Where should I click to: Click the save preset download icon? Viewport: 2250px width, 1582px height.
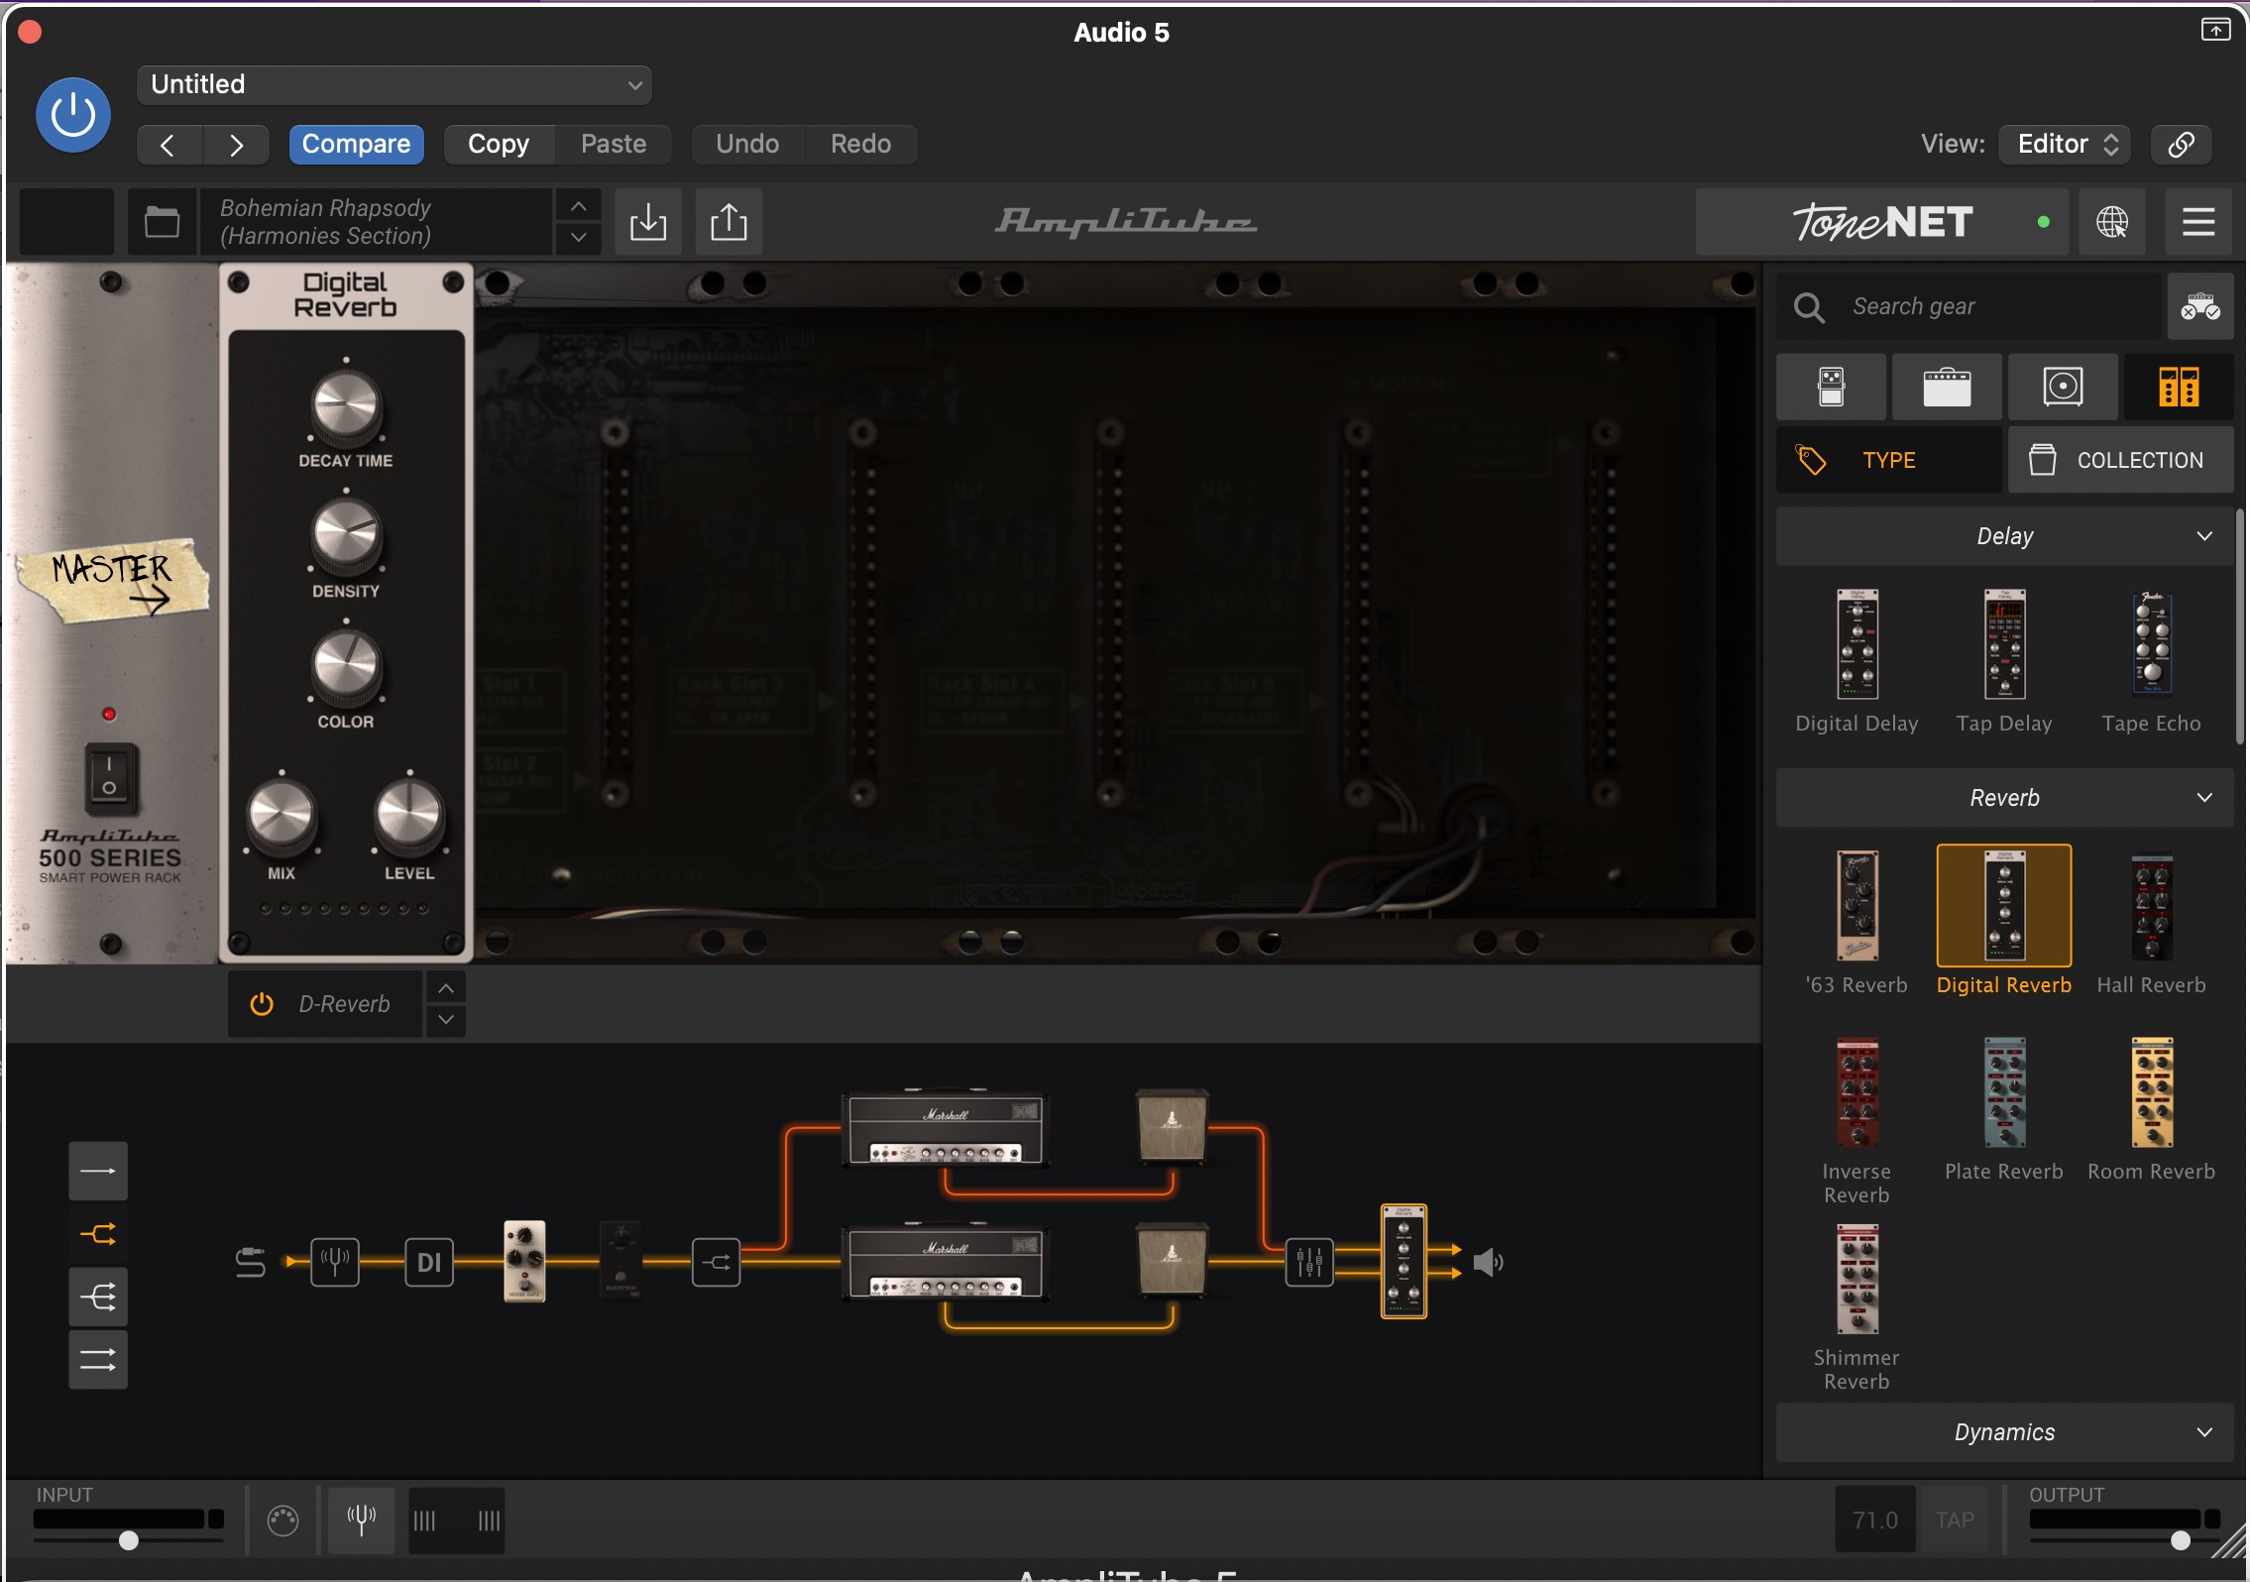(x=648, y=222)
